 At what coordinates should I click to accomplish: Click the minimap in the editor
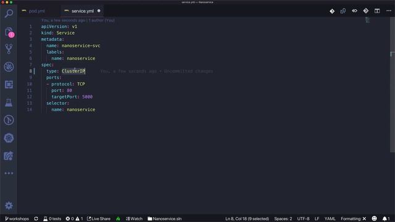pyautogui.click(x=368, y=20)
